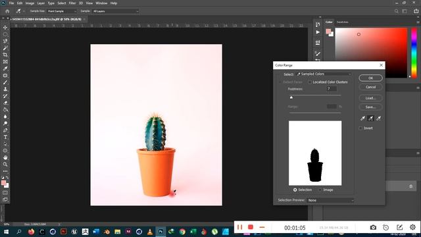Open the Edit menu
The image size is (421, 237).
[20, 3]
